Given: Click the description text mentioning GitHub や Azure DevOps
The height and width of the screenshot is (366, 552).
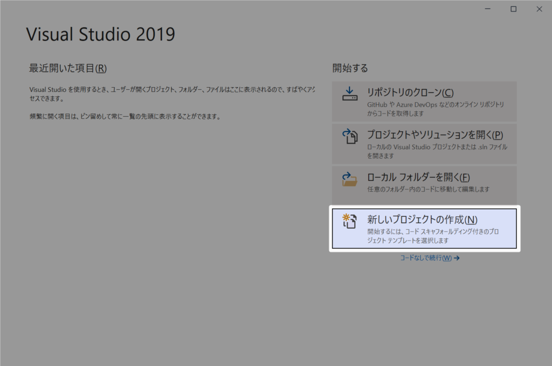Looking at the screenshot, I should (436, 109).
